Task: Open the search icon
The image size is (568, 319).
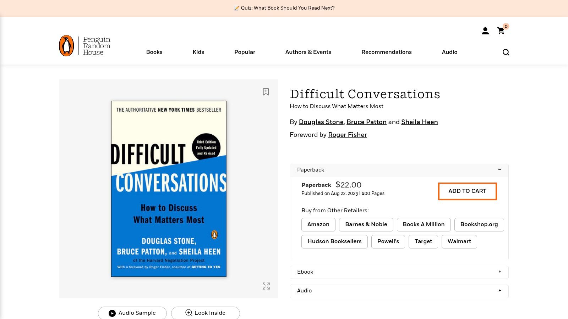Action: pyautogui.click(x=506, y=52)
